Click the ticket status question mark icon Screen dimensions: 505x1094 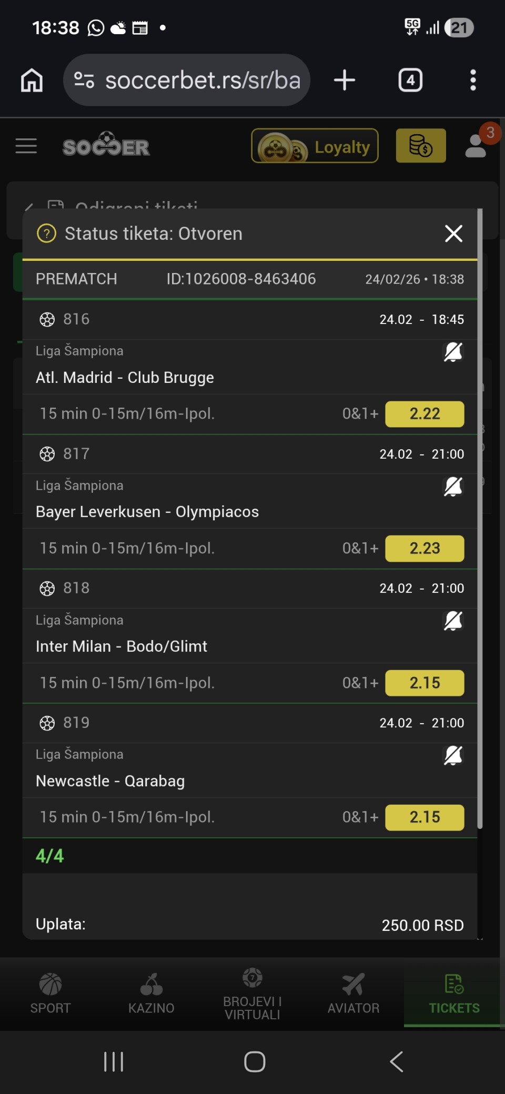(46, 233)
